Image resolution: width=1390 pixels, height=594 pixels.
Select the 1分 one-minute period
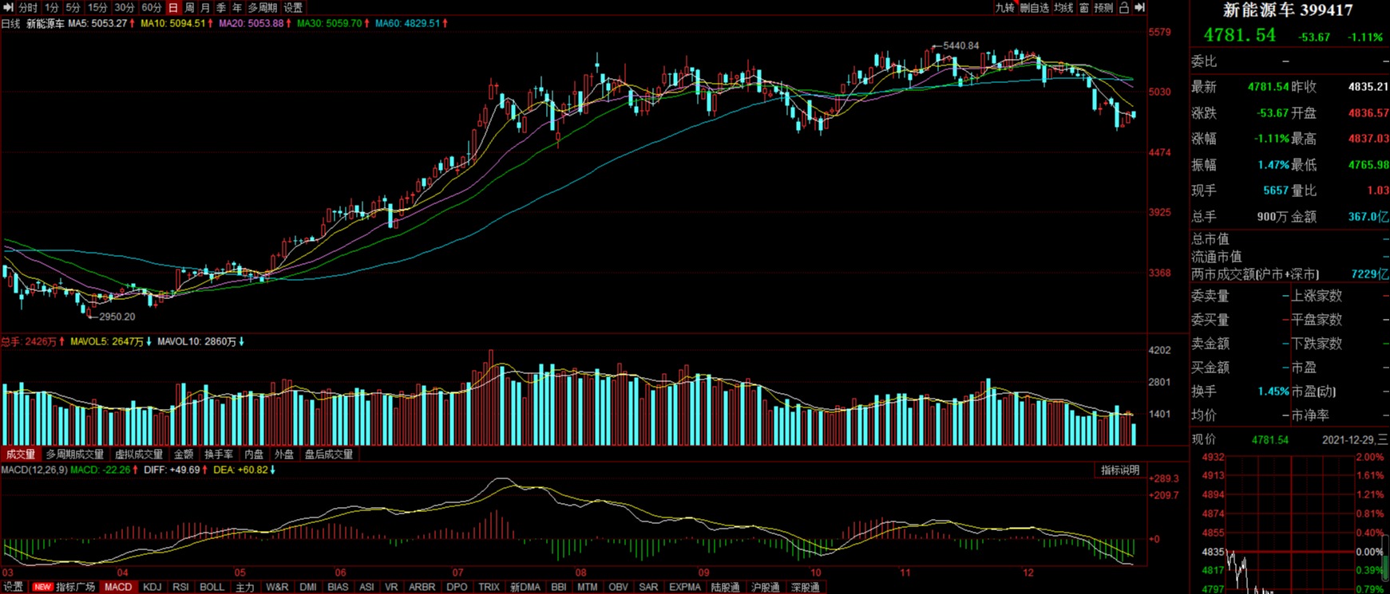pyautogui.click(x=52, y=7)
